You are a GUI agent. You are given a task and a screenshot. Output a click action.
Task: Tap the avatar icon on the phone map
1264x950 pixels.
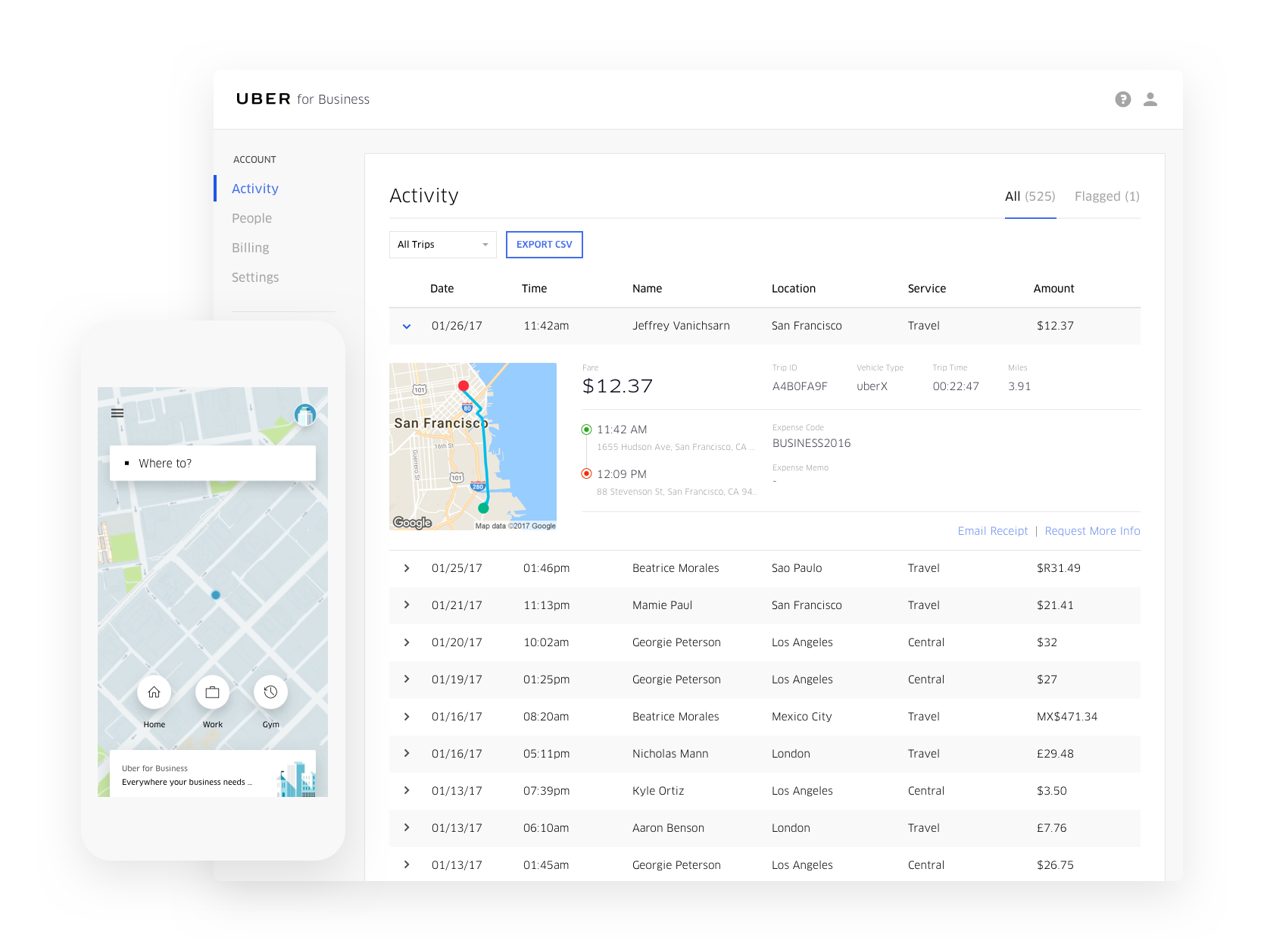point(304,414)
